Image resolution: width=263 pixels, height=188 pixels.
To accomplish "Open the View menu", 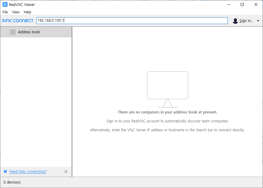I will click(x=16, y=12).
